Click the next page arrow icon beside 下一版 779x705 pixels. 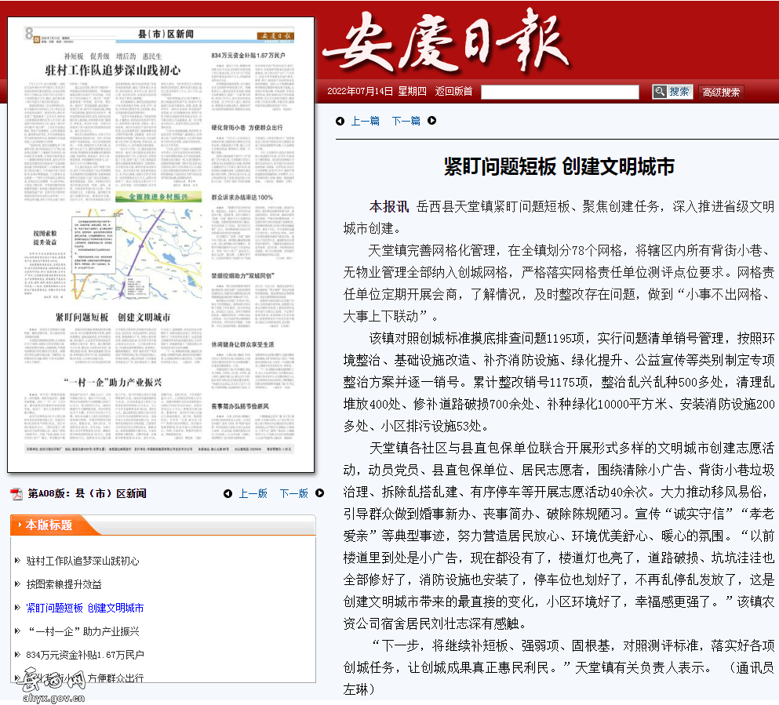(319, 493)
